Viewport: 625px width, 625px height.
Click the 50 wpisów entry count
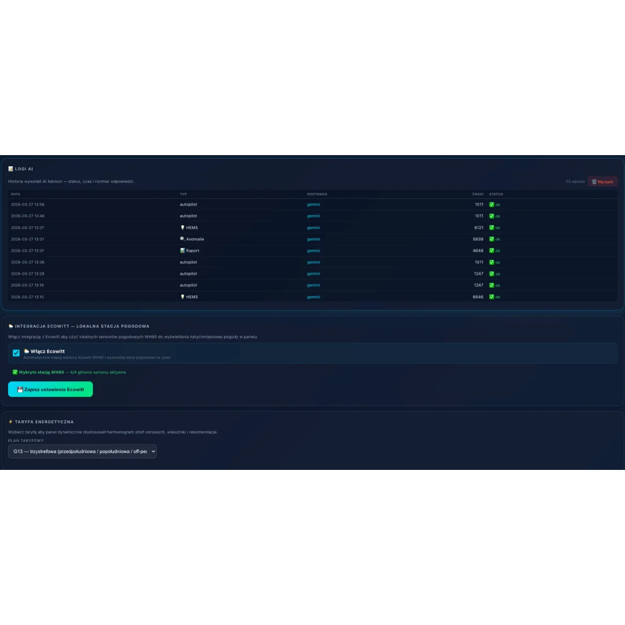click(575, 182)
